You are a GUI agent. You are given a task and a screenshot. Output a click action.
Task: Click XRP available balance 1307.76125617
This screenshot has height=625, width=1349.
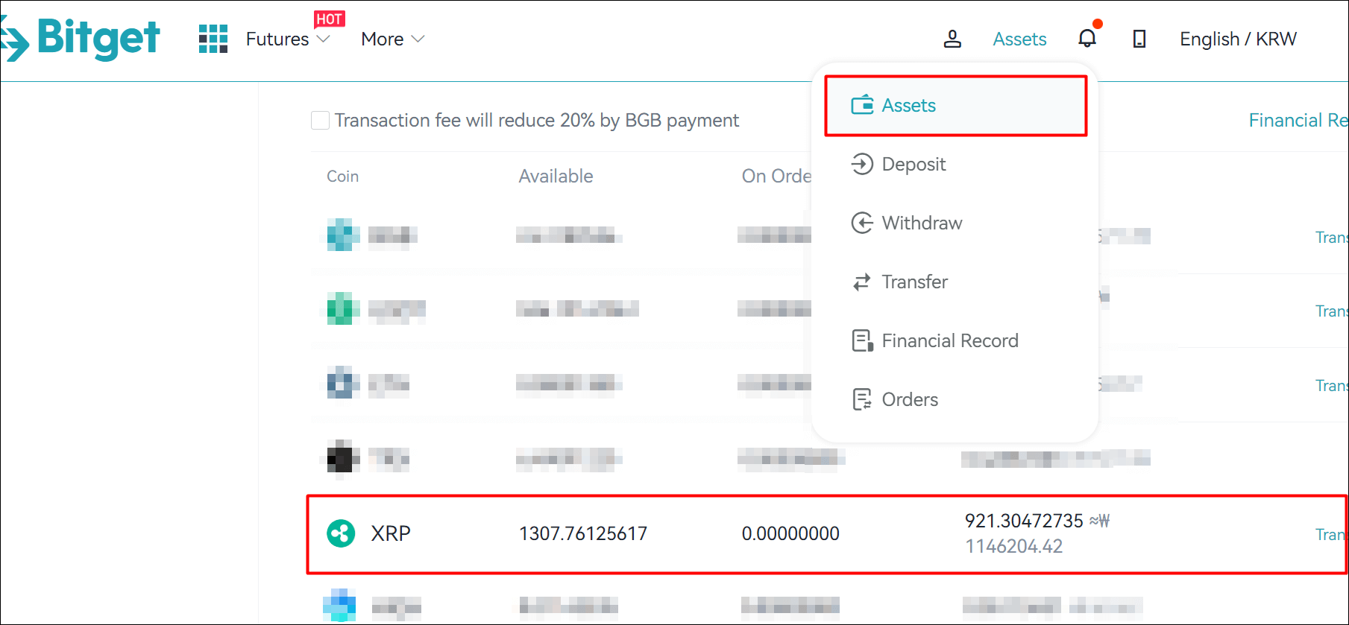coord(583,533)
